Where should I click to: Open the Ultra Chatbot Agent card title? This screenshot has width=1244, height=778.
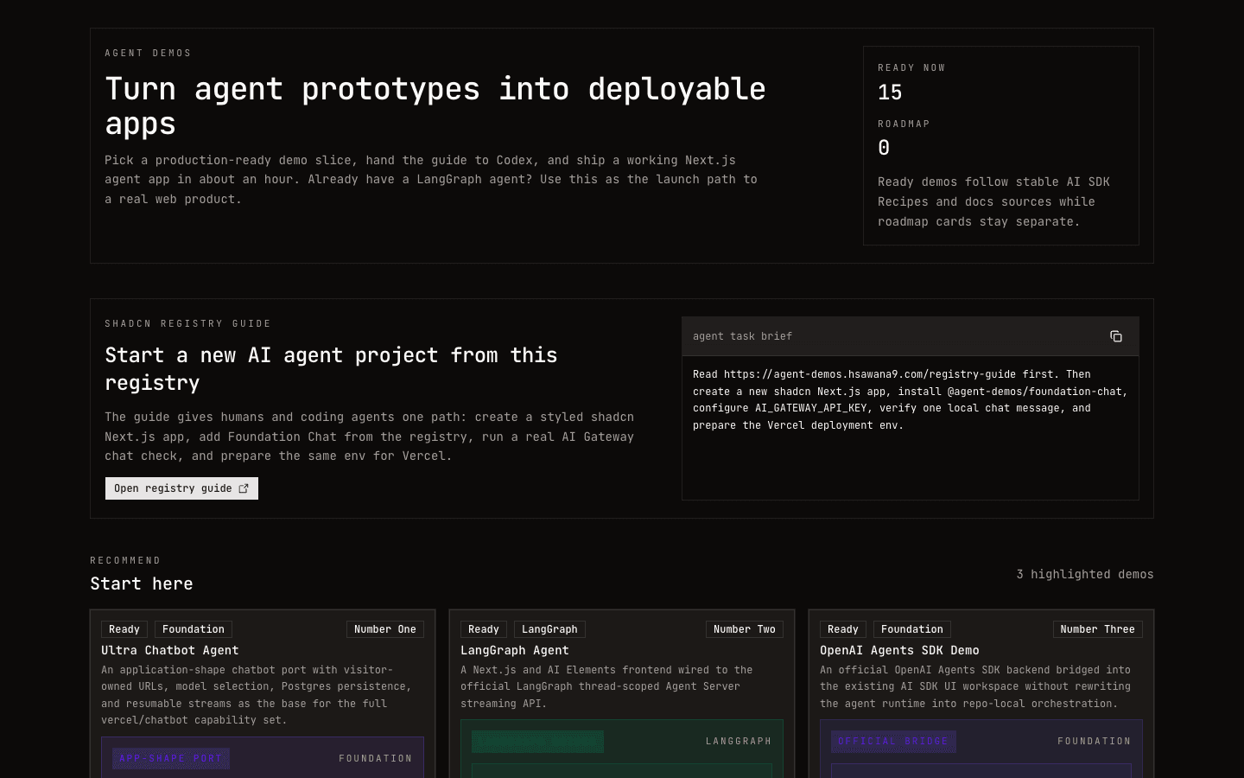click(170, 650)
